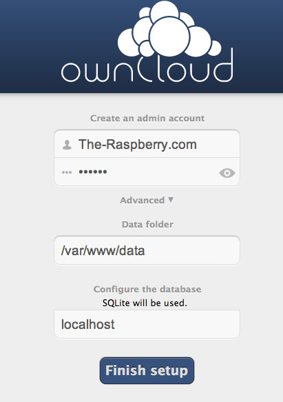Click the 'Configure the database' heading

point(147,289)
